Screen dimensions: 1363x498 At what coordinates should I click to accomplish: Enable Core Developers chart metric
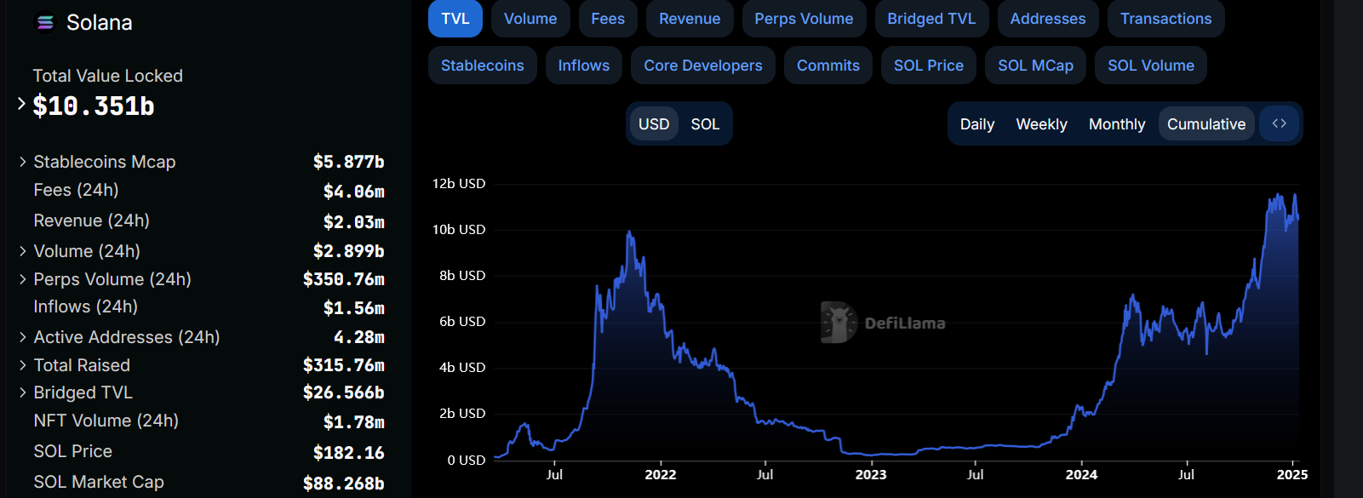click(703, 66)
